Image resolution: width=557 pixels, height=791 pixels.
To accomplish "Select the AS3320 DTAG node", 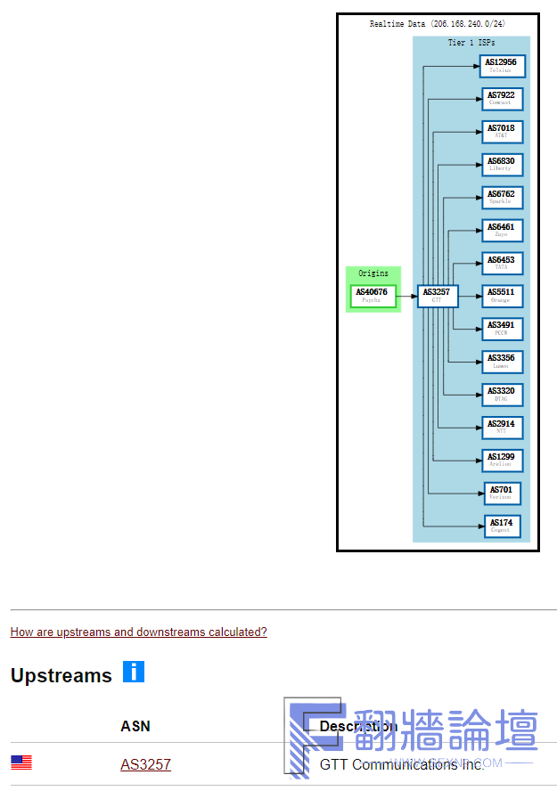I will pyautogui.click(x=502, y=395).
